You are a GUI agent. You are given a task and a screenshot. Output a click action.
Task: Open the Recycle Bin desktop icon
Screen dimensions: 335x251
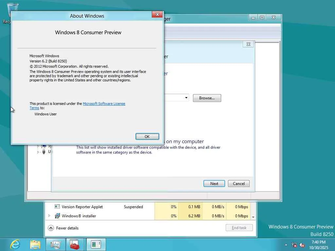pyautogui.click(x=12, y=10)
